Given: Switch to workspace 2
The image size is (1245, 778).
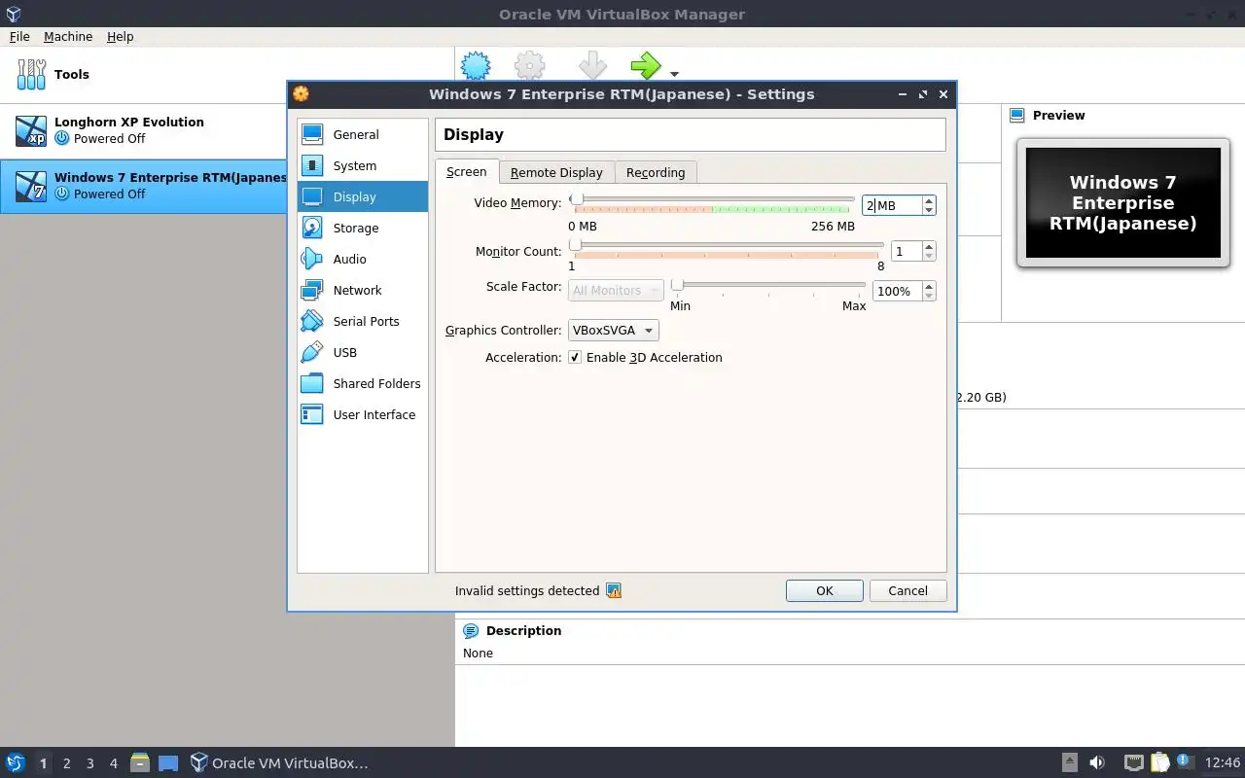Looking at the screenshot, I should pyautogui.click(x=66, y=763).
